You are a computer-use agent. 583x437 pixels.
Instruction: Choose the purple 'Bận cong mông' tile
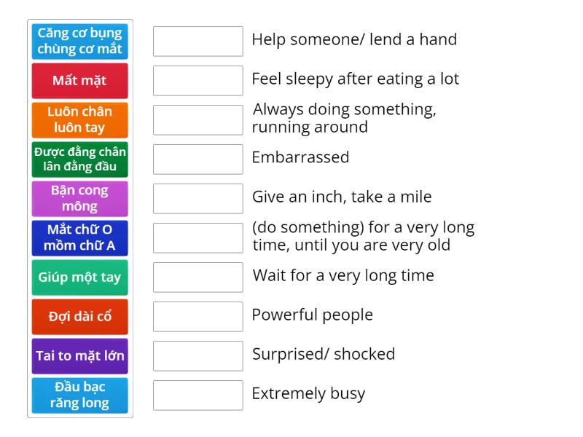(x=80, y=199)
